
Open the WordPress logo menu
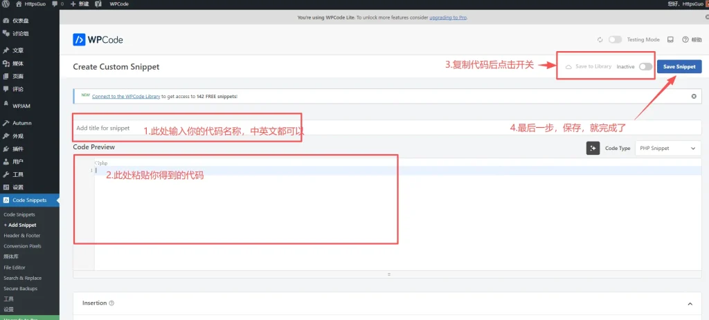click(6, 4)
